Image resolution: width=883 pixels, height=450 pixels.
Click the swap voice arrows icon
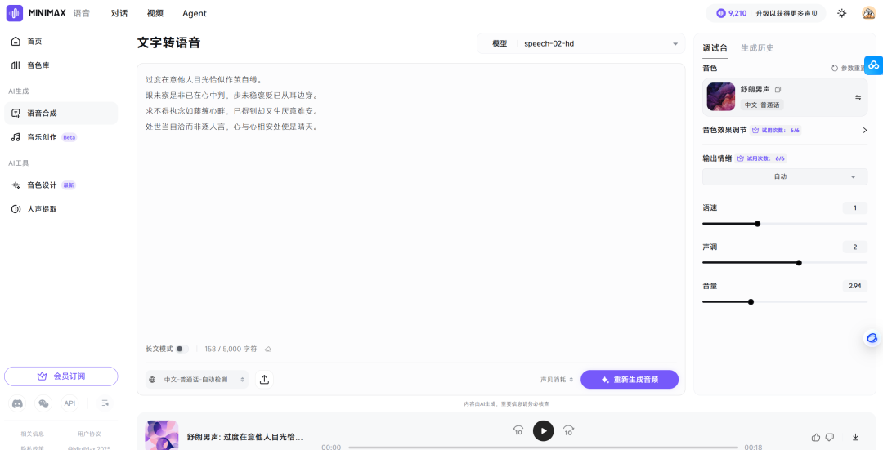(858, 97)
